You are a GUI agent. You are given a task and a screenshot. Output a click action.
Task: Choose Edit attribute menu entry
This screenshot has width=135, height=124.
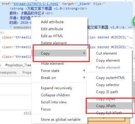(52, 29)
